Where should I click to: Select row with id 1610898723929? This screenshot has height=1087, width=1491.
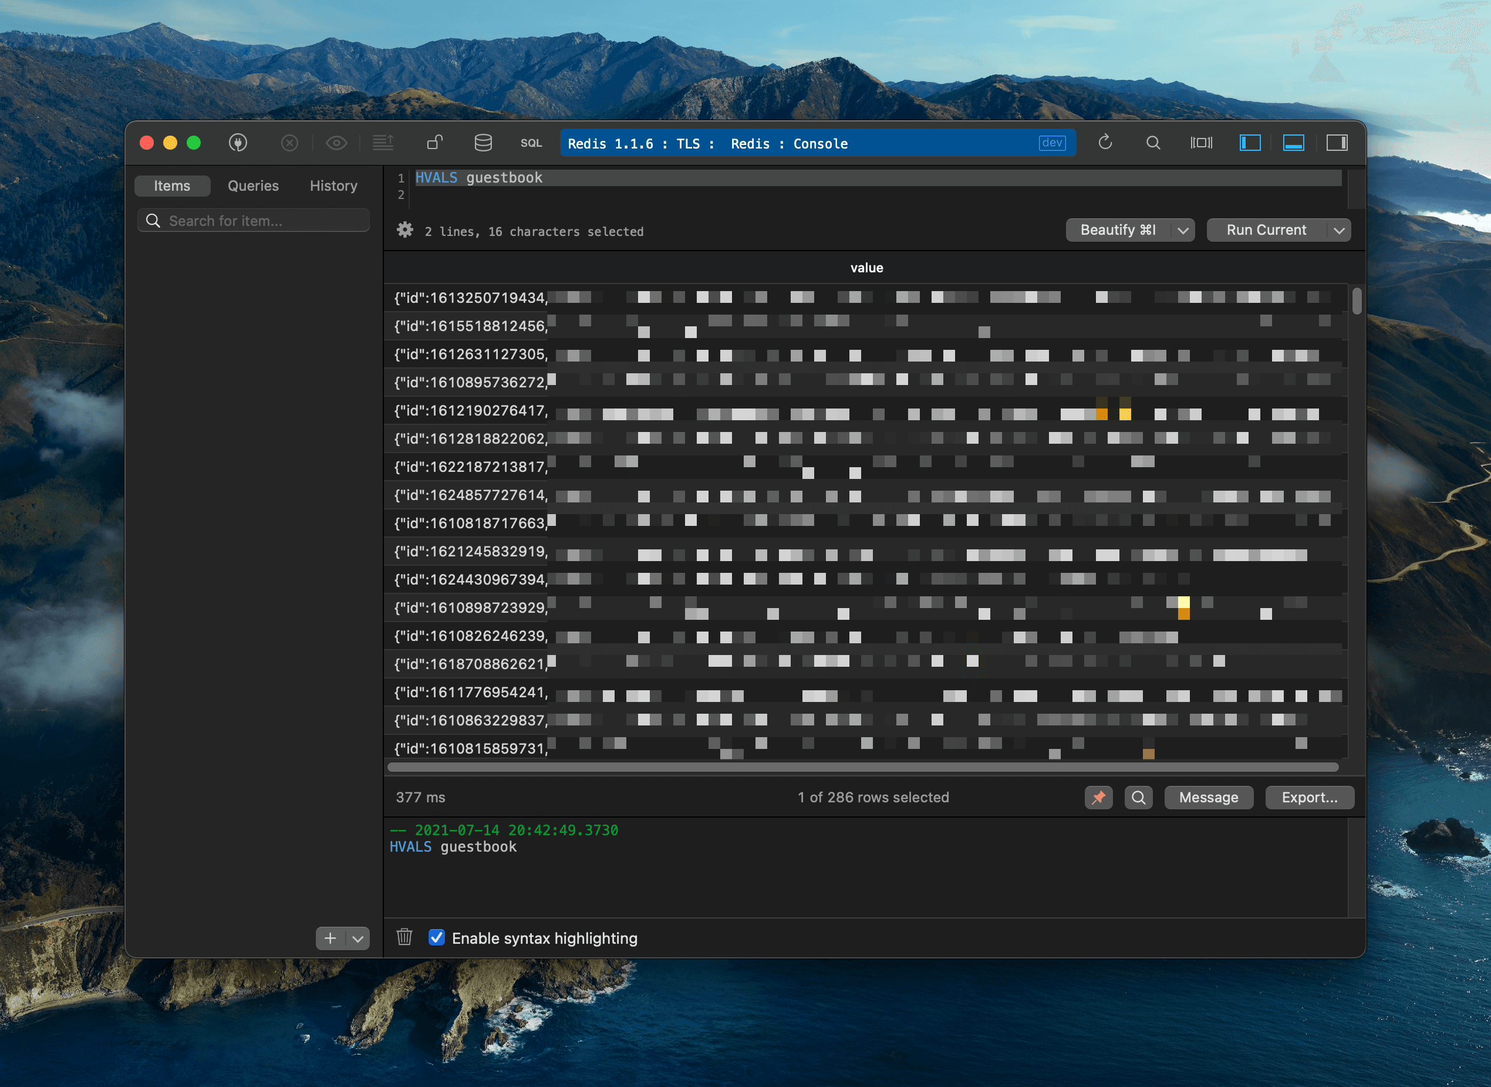[x=865, y=608]
